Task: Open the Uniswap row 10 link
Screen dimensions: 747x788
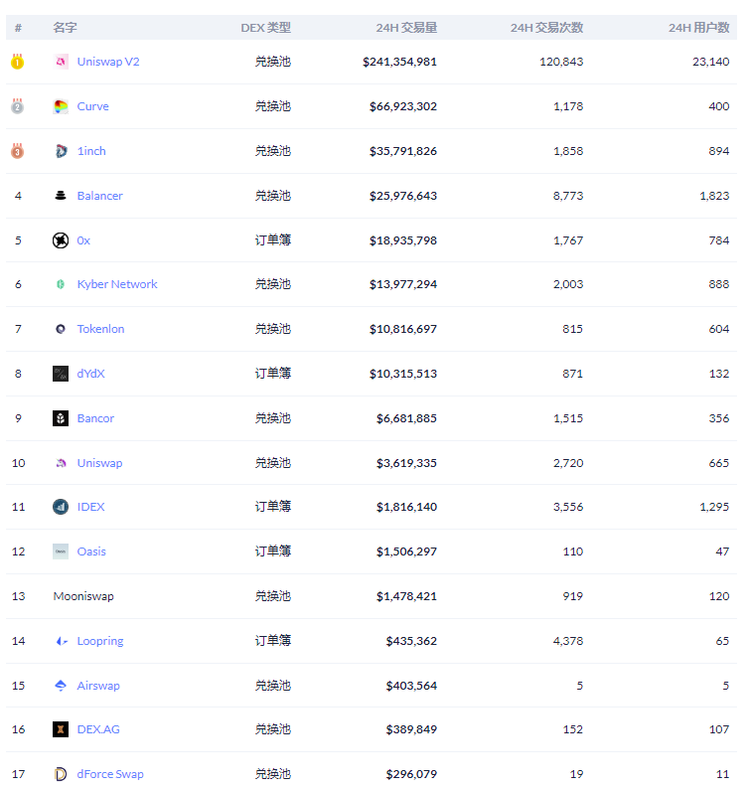Action: [x=99, y=463]
